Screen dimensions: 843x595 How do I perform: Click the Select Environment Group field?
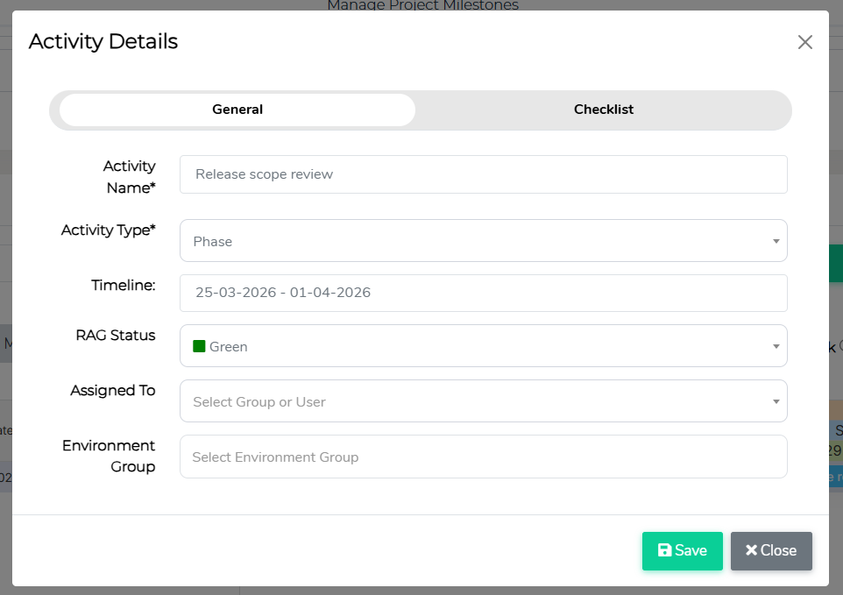[483, 457]
